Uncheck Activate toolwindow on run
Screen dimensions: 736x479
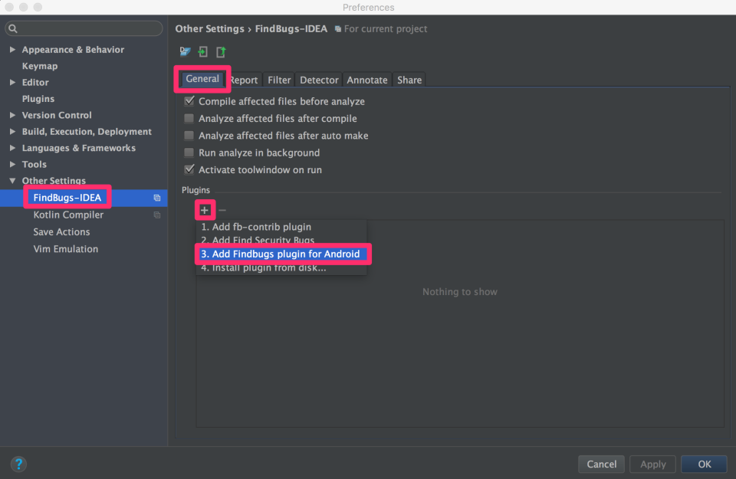(189, 169)
